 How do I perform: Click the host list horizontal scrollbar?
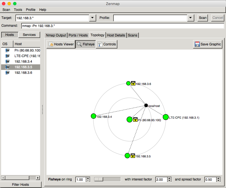tap(20, 178)
